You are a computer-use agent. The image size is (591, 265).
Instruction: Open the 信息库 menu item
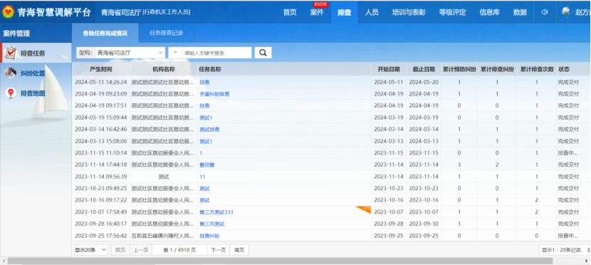pyautogui.click(x=490, y=12)
